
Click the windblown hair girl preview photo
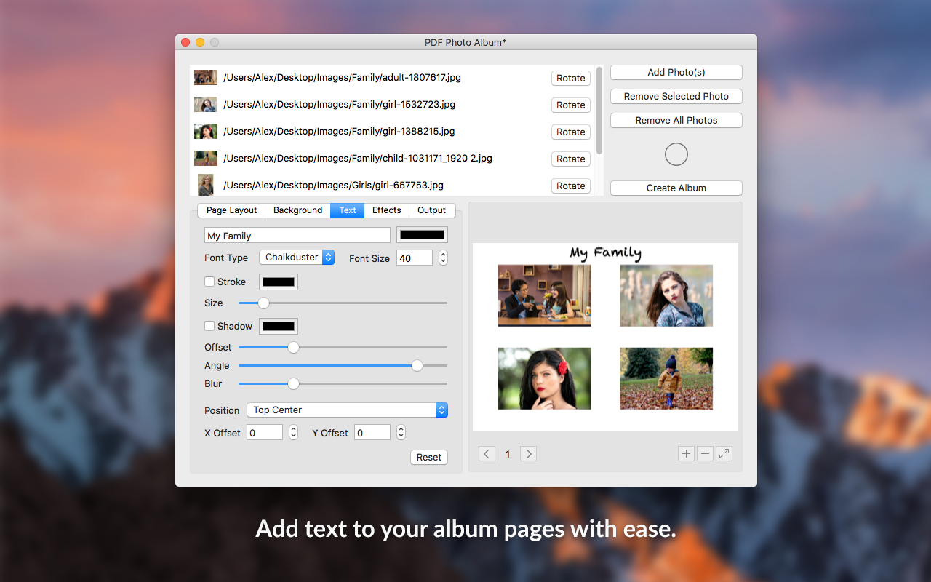pos(666,295)
